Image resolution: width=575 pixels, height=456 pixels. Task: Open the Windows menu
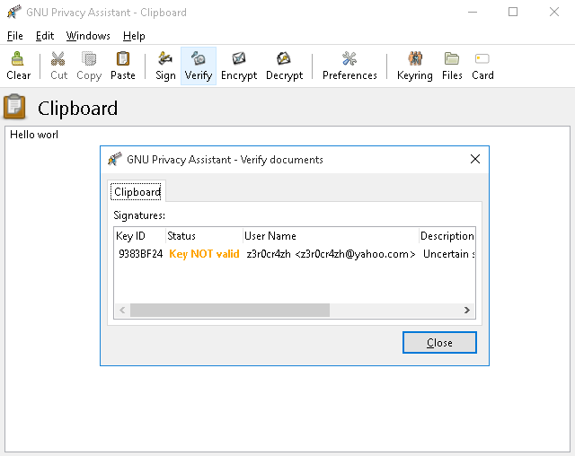pyautogui.click(x=88, y=36)
